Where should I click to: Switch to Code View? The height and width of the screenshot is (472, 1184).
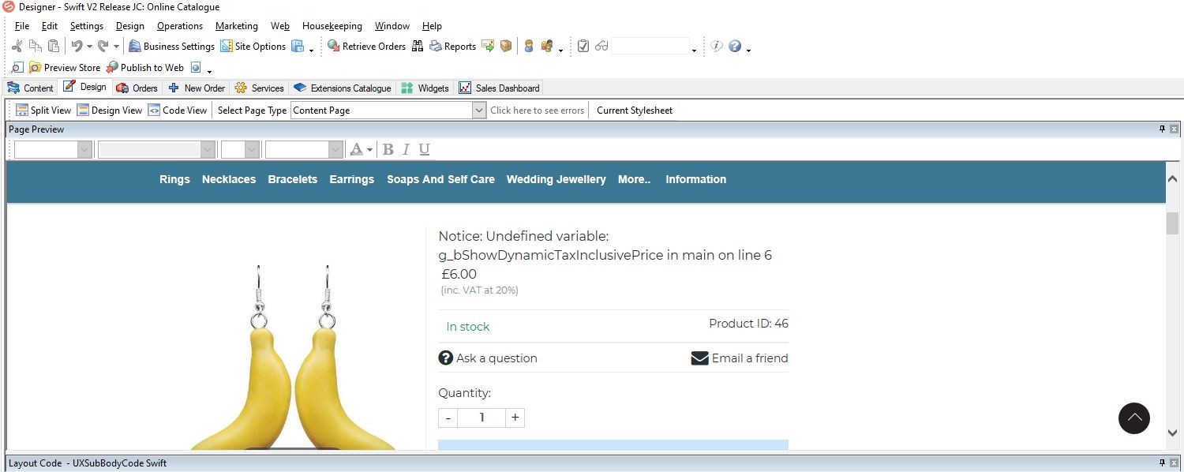pyautogui.click(x=177, y=111)
